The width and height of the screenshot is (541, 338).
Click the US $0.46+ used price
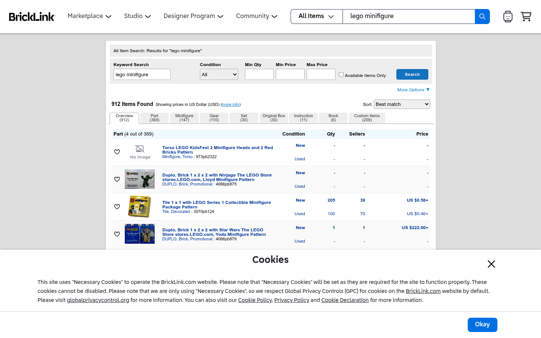(417, 214)
